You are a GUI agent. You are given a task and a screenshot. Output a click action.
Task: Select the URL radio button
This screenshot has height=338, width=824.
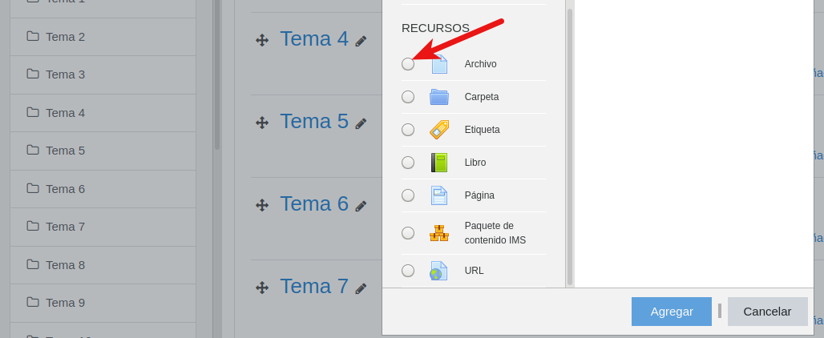408,271
